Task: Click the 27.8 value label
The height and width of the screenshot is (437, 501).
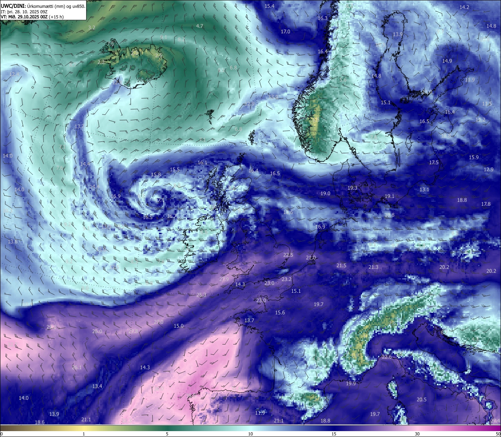Action: point(133,331)
